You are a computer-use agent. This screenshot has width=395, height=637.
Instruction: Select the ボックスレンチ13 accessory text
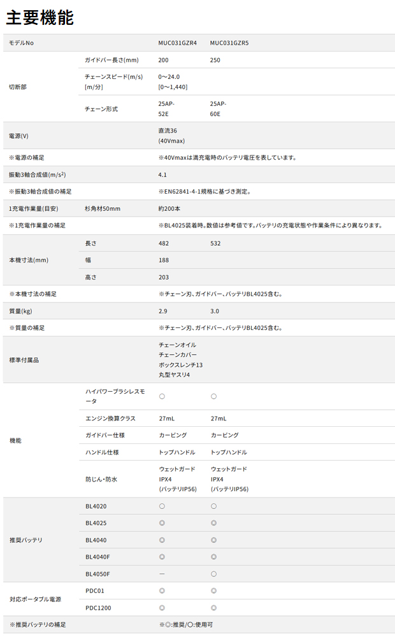coord(180,365)
